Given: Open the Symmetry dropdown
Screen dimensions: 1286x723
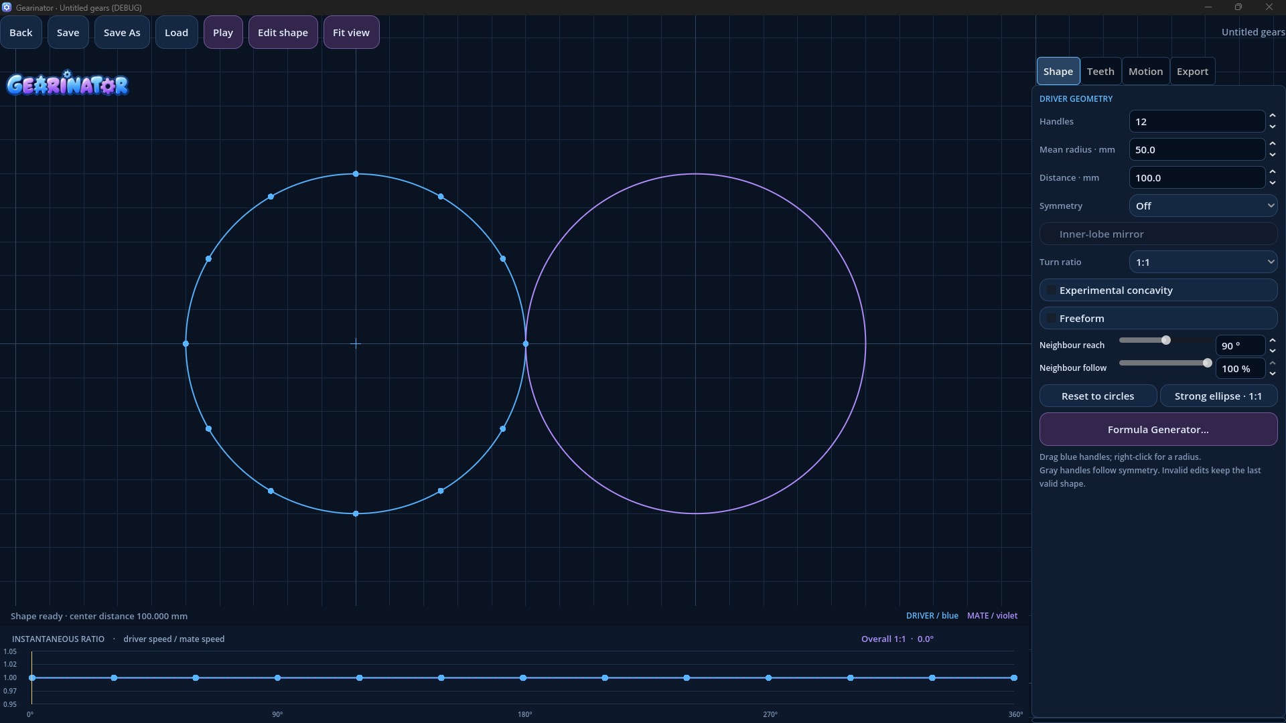Looking at the screenshot, I should pyautogui.click(x=1203, y=206).
